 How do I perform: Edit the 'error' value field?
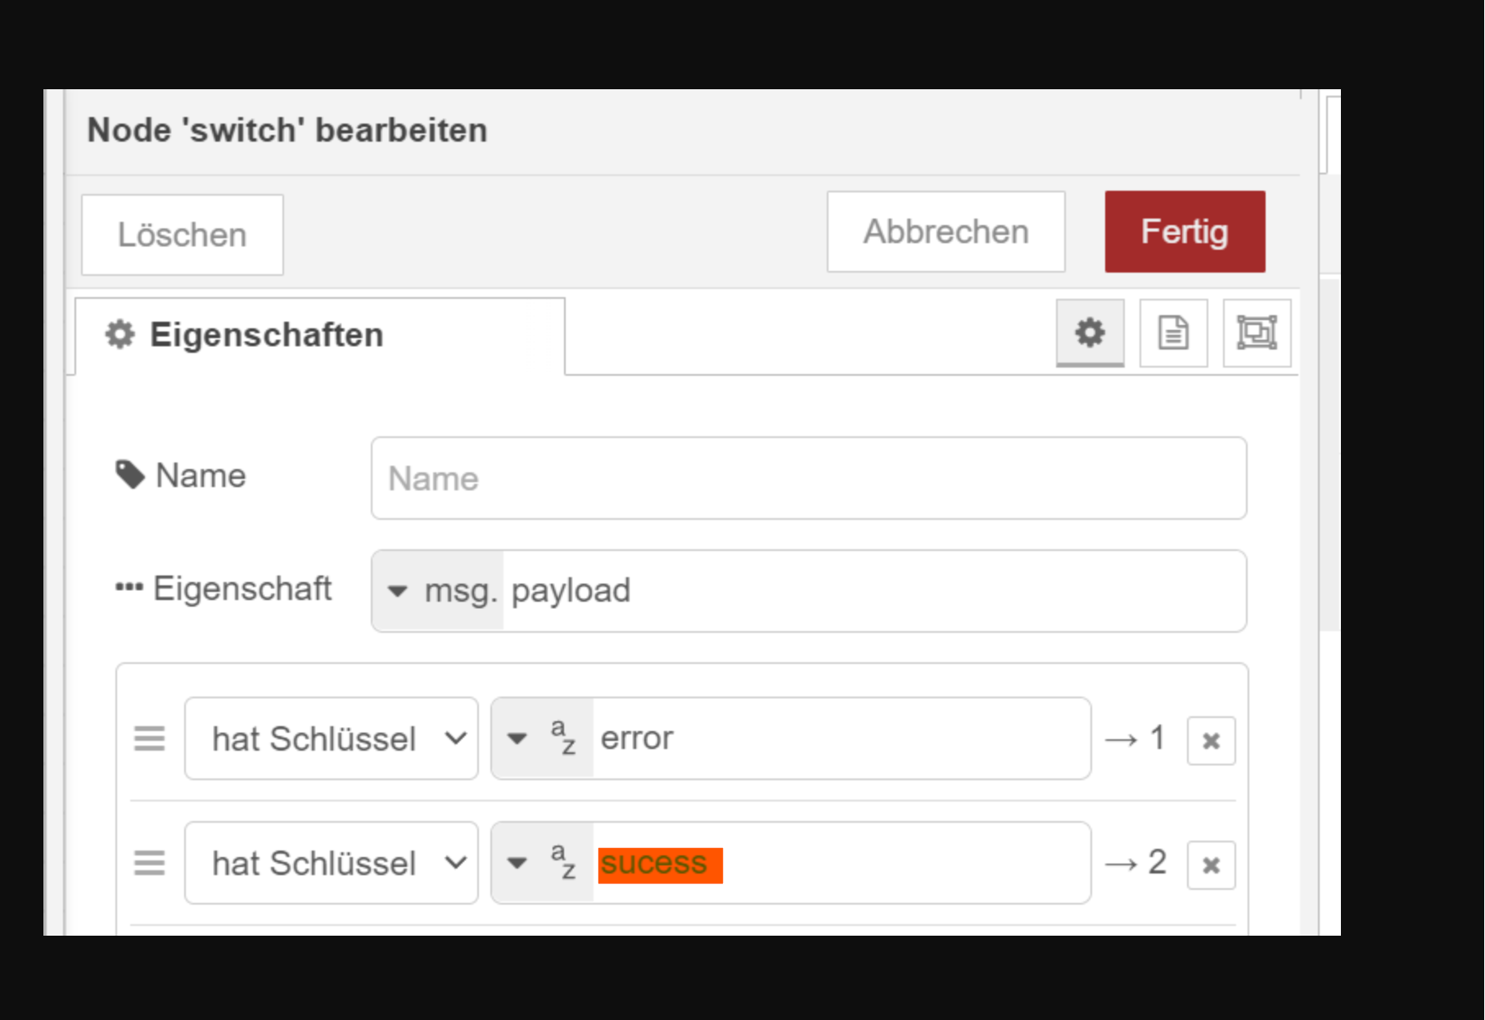(x=842, y=738)
